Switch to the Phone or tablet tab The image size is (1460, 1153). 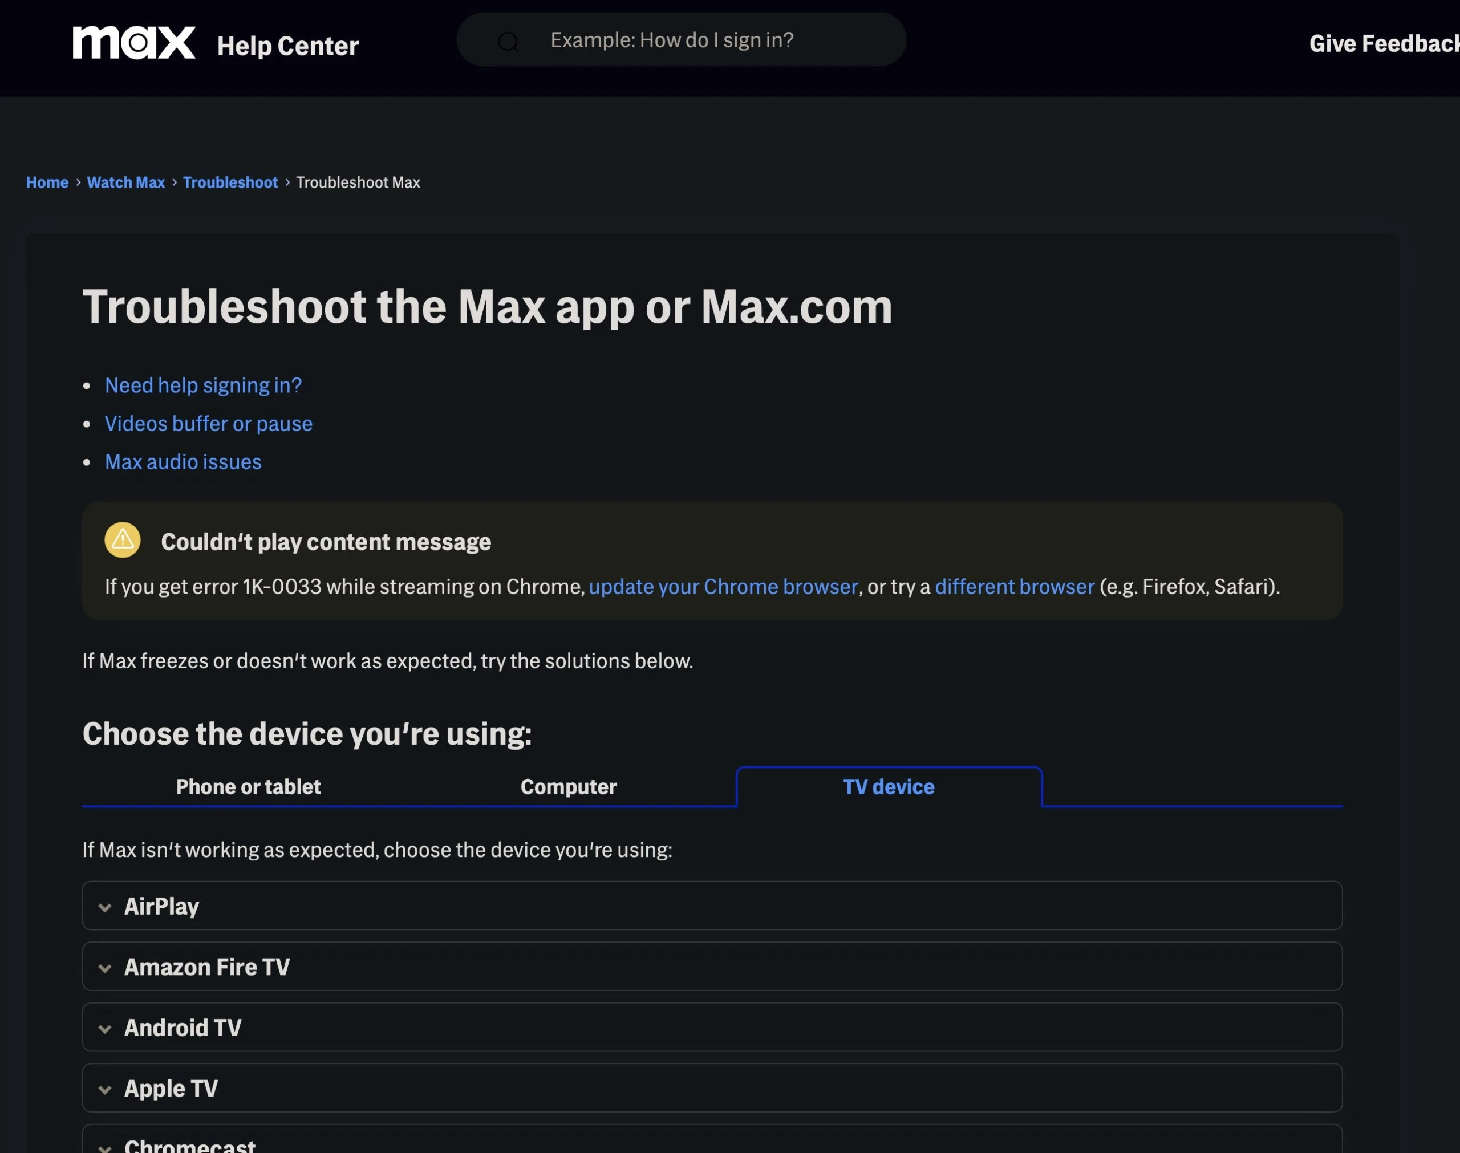[249, 786]
